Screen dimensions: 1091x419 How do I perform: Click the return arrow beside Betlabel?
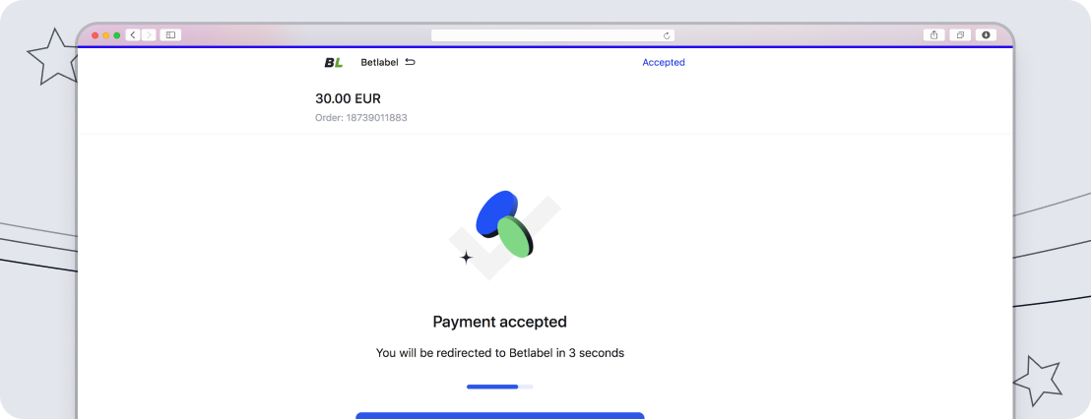coord(411,62)
